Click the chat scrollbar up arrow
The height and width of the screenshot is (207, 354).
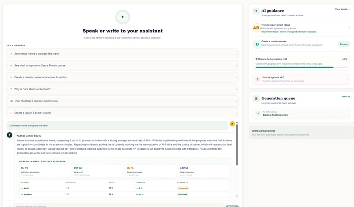237,122
